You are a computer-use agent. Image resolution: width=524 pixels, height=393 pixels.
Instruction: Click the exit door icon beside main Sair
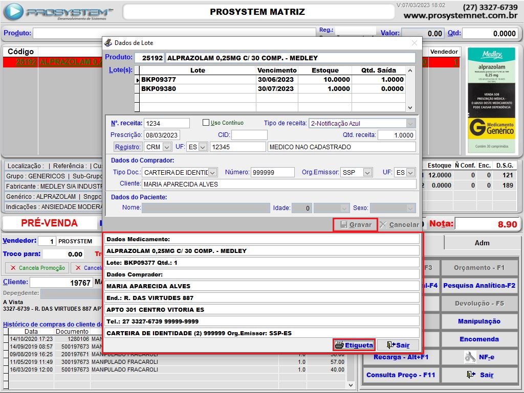(x=471, y=375)
